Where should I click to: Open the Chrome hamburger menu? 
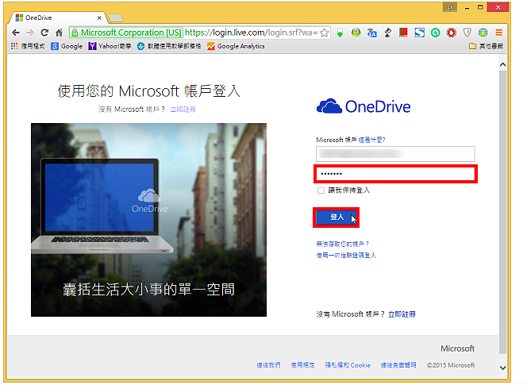[498, 33]
